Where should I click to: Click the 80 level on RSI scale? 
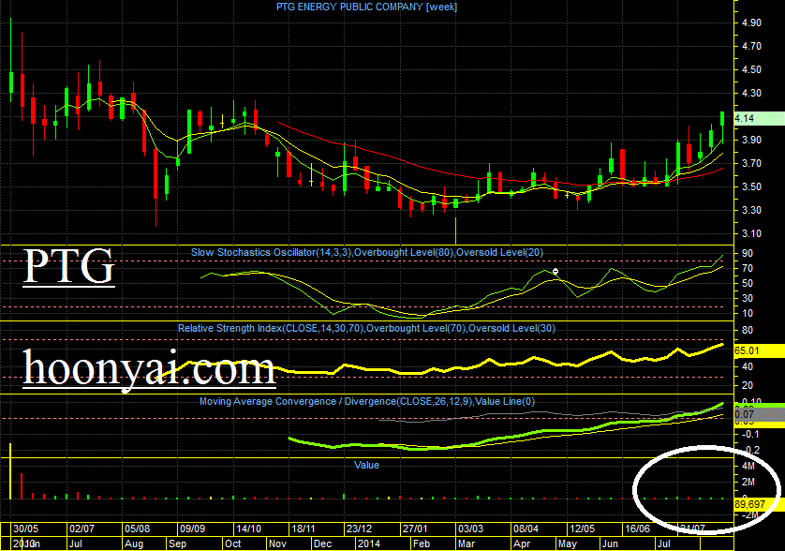point(748,330)
